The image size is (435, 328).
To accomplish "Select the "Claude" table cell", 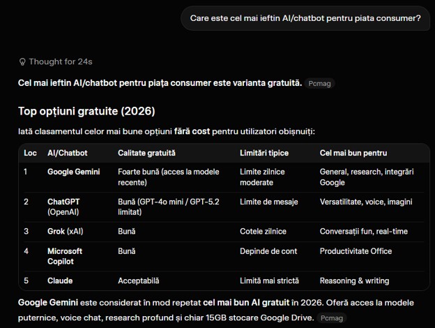I will (x=60, y=281).
